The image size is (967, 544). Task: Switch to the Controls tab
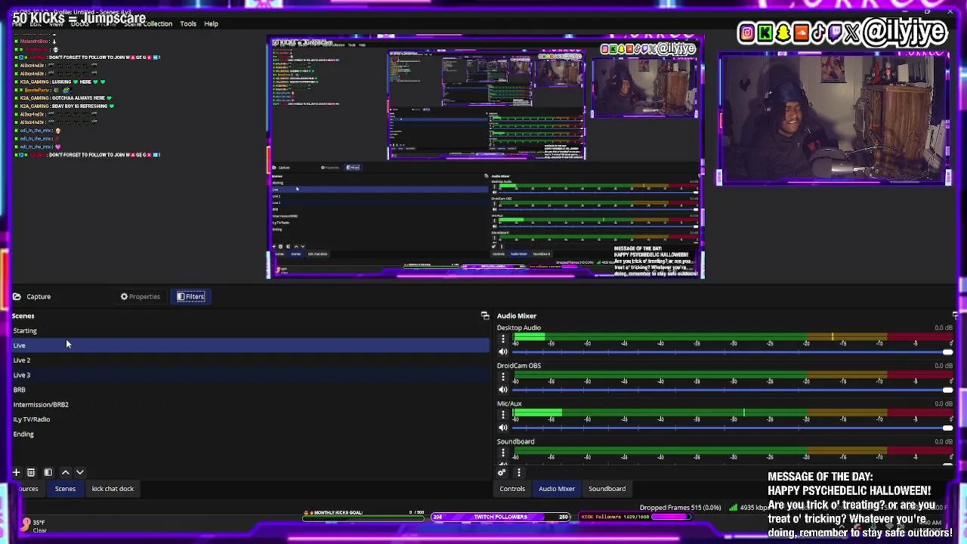coord(512,489)
